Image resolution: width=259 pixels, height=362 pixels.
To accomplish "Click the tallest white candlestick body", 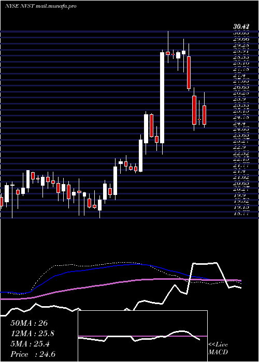I will tap(162, 98).
